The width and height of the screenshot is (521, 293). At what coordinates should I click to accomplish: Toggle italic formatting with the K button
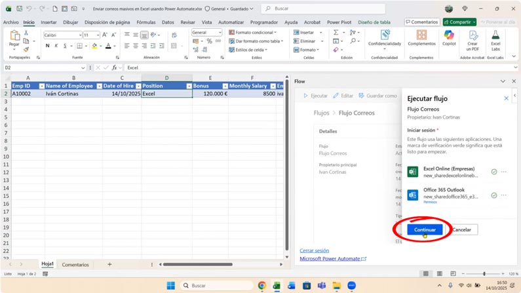pos(56,46)
